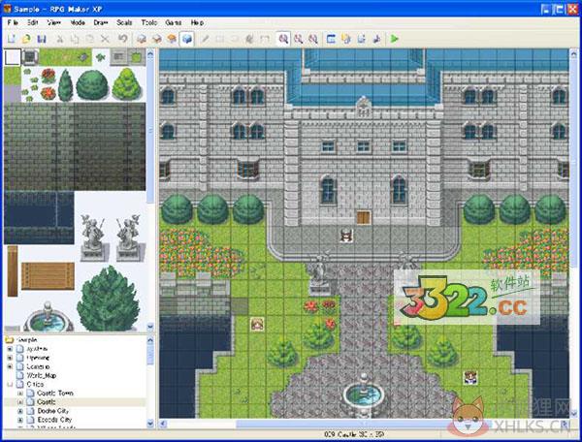Select the Sample root folder in map tree

pyautogui.click(x=26, y=339)
